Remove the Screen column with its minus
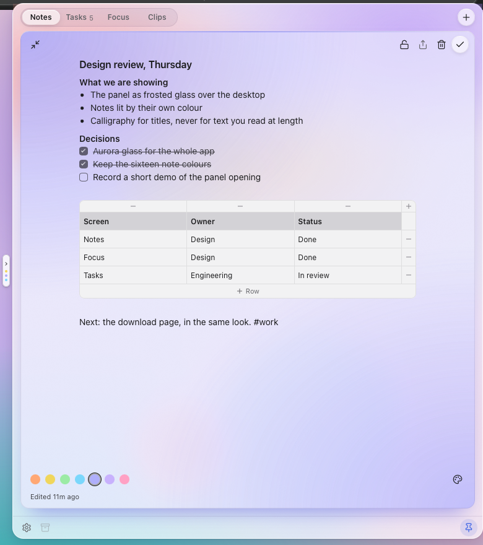 (133, 206)
